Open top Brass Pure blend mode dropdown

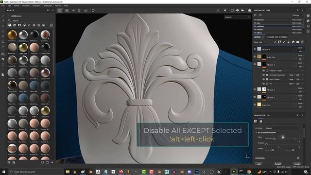pos(300,55)
